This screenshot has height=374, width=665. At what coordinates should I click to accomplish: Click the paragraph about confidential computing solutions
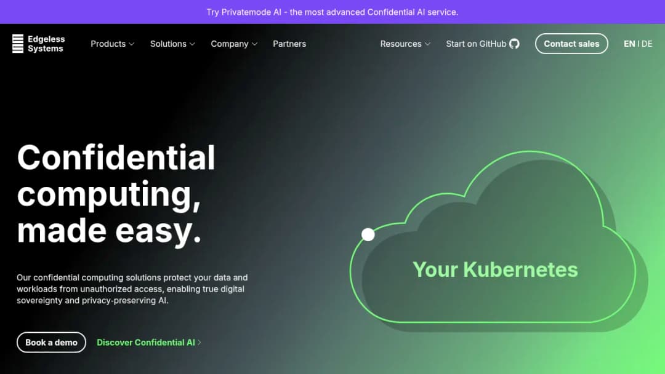132,289
